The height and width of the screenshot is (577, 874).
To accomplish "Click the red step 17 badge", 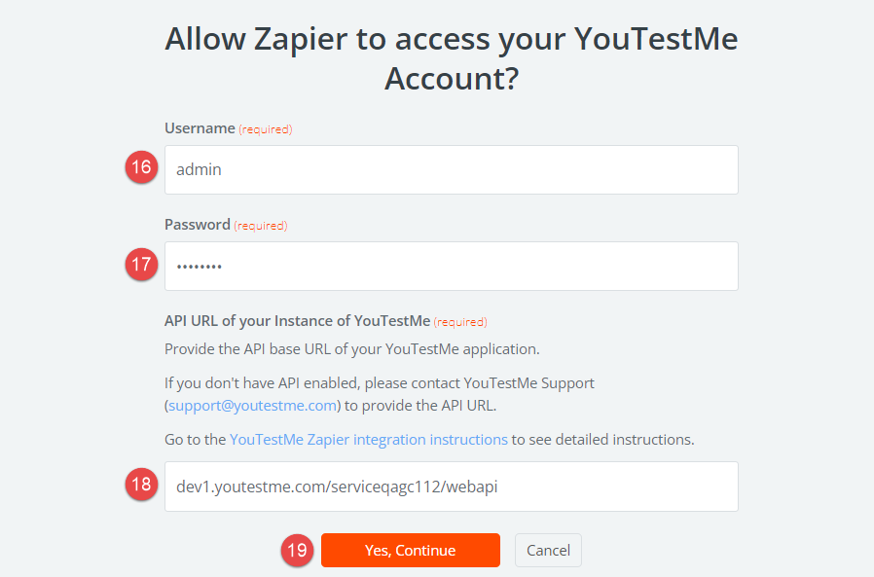I will (141, 264).
